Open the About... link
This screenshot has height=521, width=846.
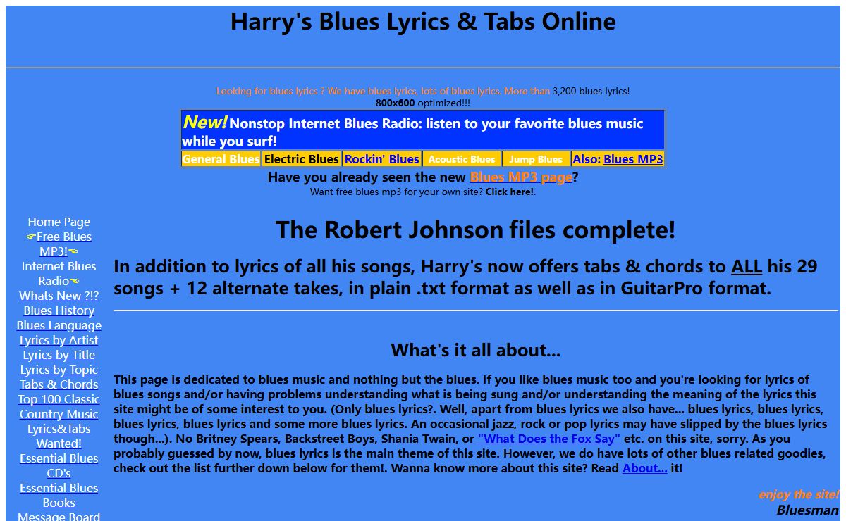pyautogui.click(x=644, y=467)
